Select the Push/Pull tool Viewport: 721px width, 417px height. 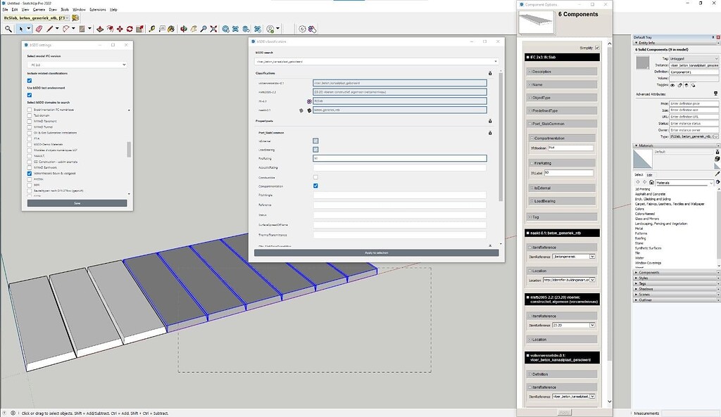click(x=99, y=29)
